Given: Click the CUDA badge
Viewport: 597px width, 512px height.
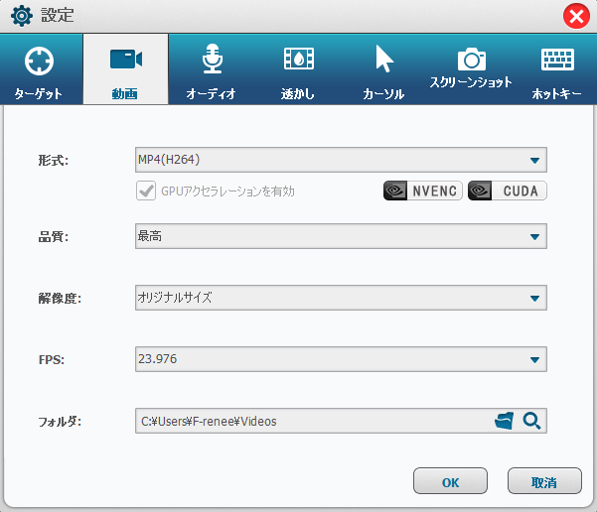Looking at the screenshot, I should [x=508, y=191].
